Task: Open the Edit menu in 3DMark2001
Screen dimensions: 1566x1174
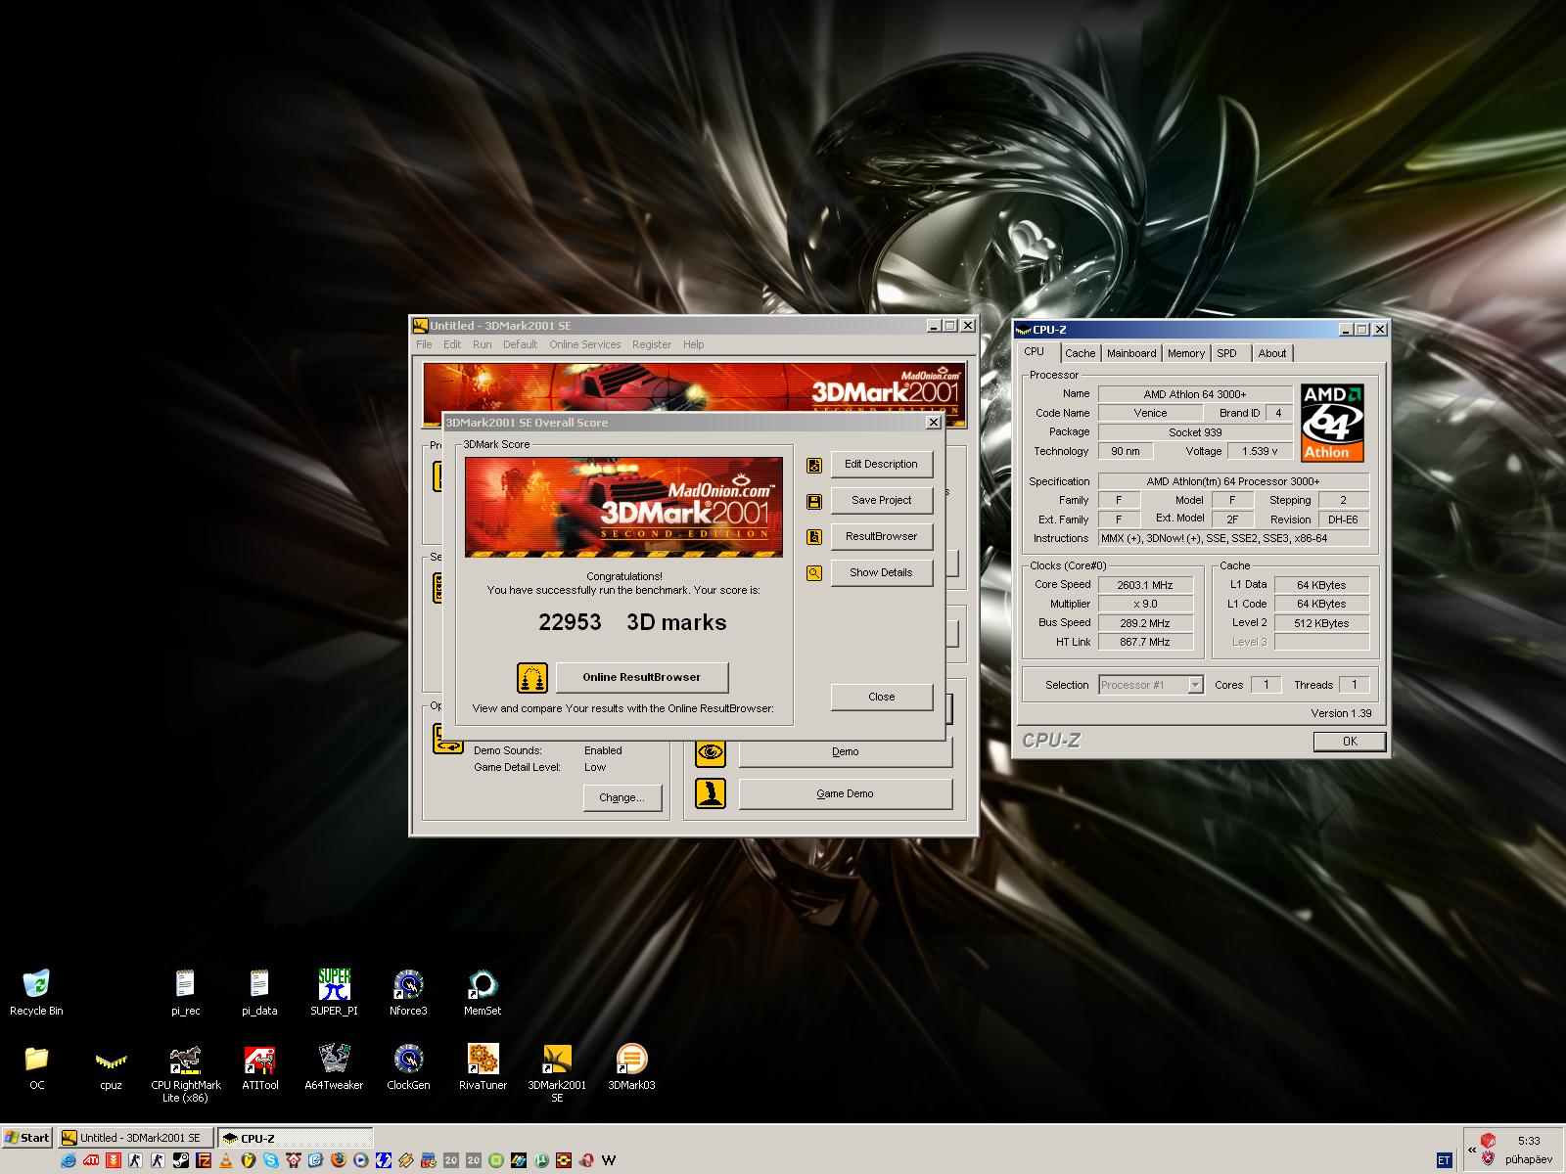Action: coord(452,344)
